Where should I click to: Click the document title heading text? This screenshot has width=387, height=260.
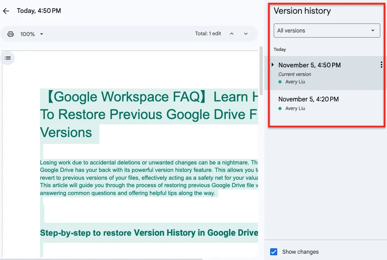[149, 115]
